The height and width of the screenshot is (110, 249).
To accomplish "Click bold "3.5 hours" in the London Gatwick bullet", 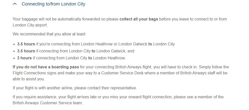I will coord(26,51).
